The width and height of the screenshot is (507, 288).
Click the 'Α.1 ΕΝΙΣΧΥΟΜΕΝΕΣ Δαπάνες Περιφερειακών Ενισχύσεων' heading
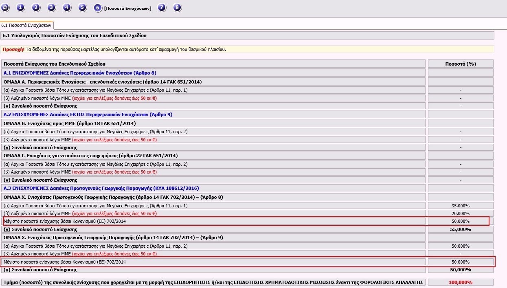[80, 73]
